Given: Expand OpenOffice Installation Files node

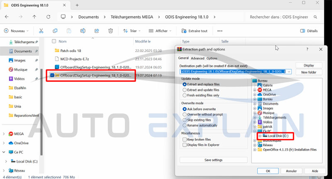Looking at the screenshot, I should click(255, 150).
